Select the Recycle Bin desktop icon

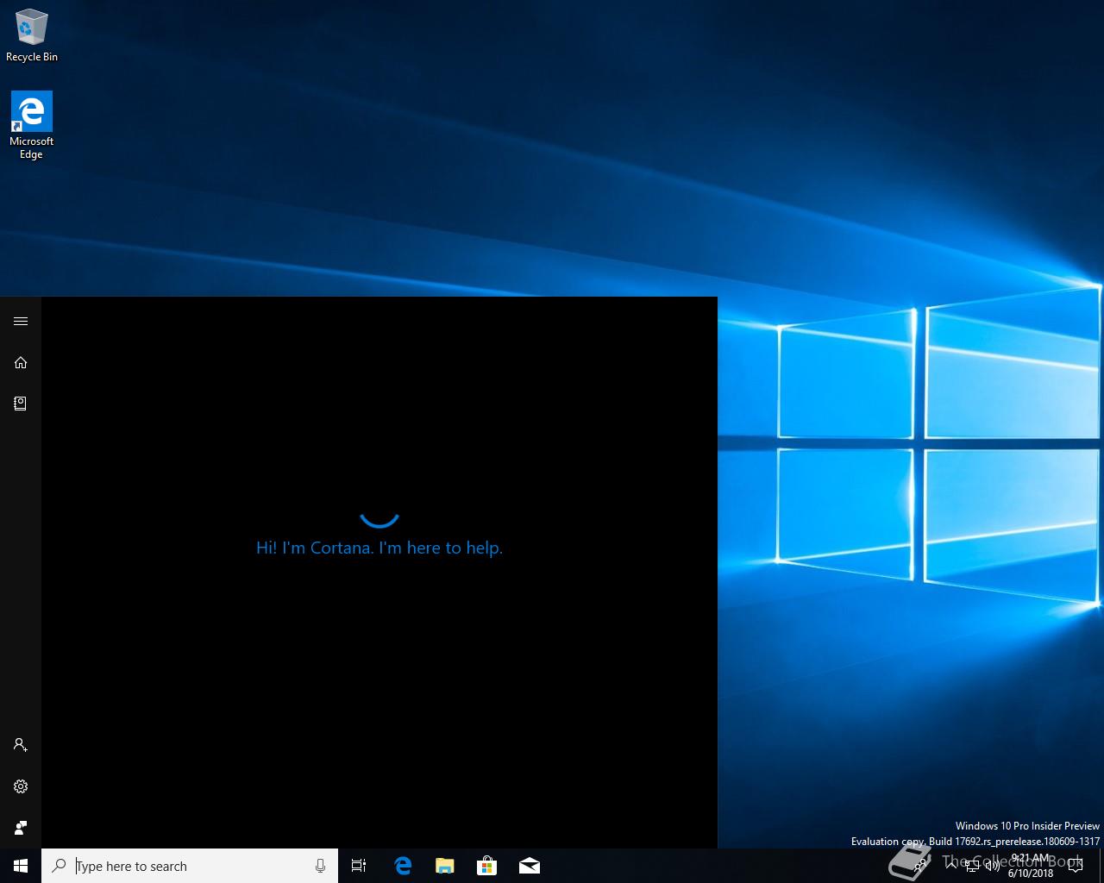point(32,36)
